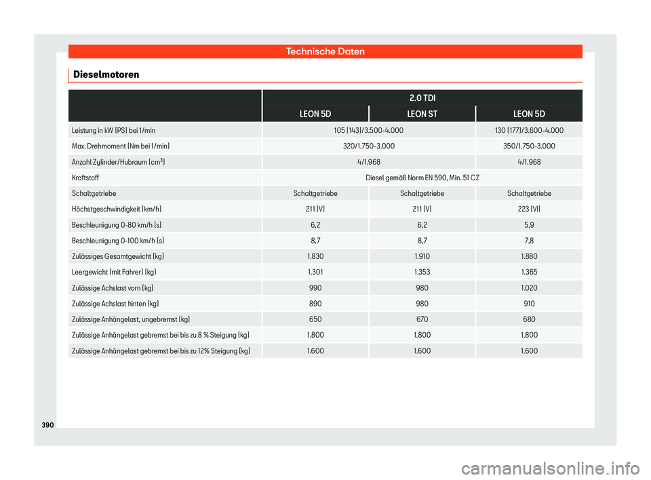Select the Leergewicht value '1.365'

529,273
